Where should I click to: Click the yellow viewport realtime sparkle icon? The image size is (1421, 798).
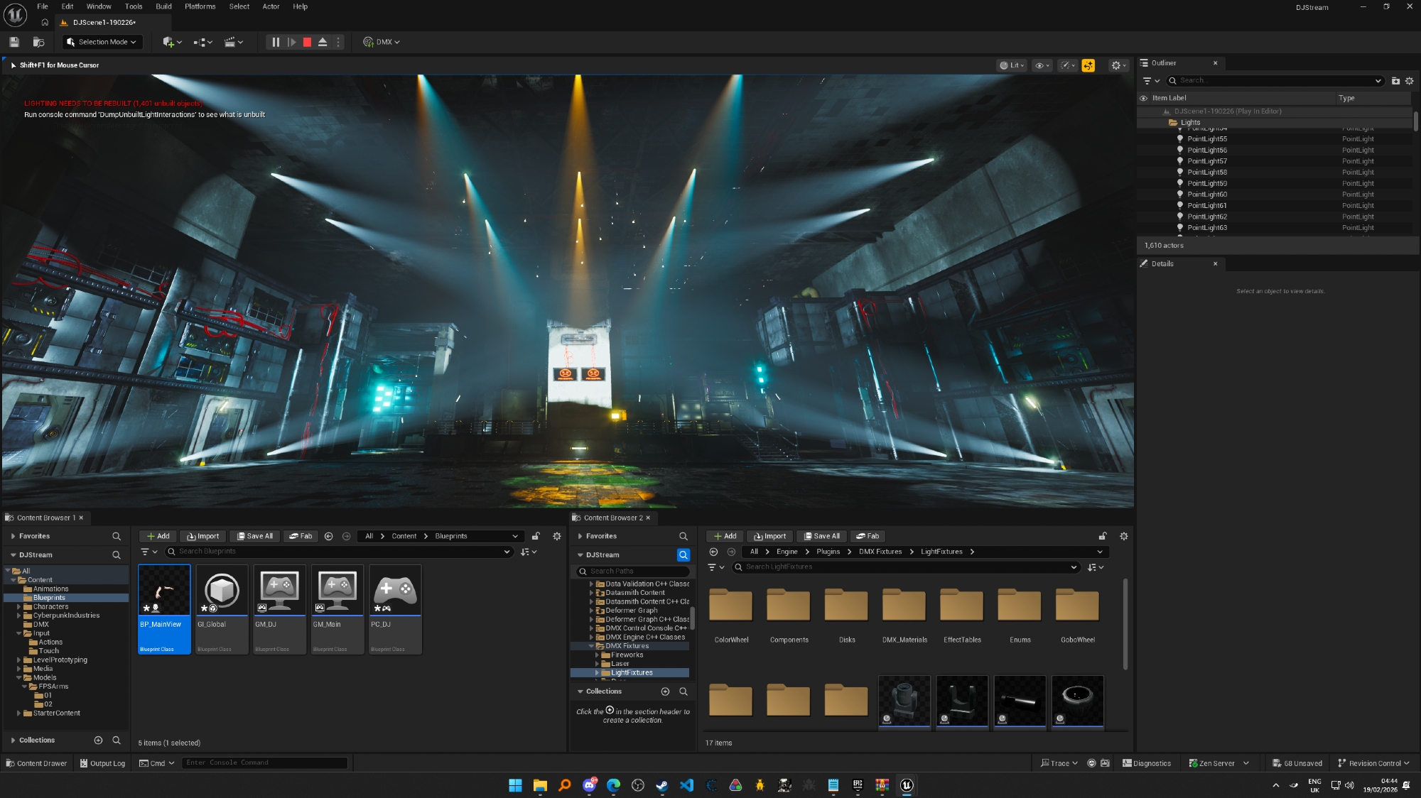coord(1088,65)
